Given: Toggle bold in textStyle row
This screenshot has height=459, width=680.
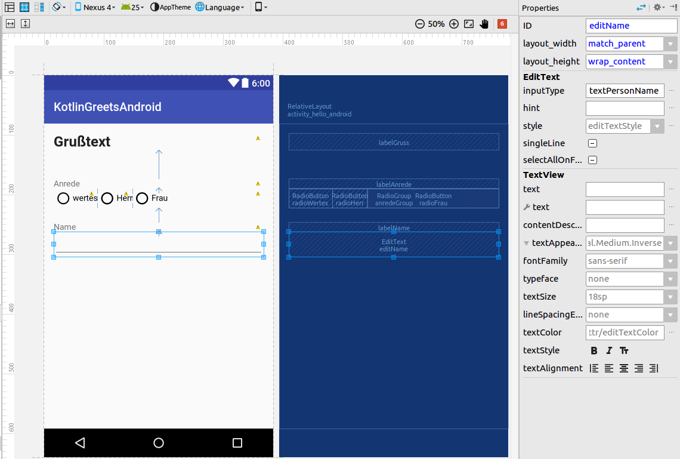Looking at the screenshot, I should [x=594, y=350].
